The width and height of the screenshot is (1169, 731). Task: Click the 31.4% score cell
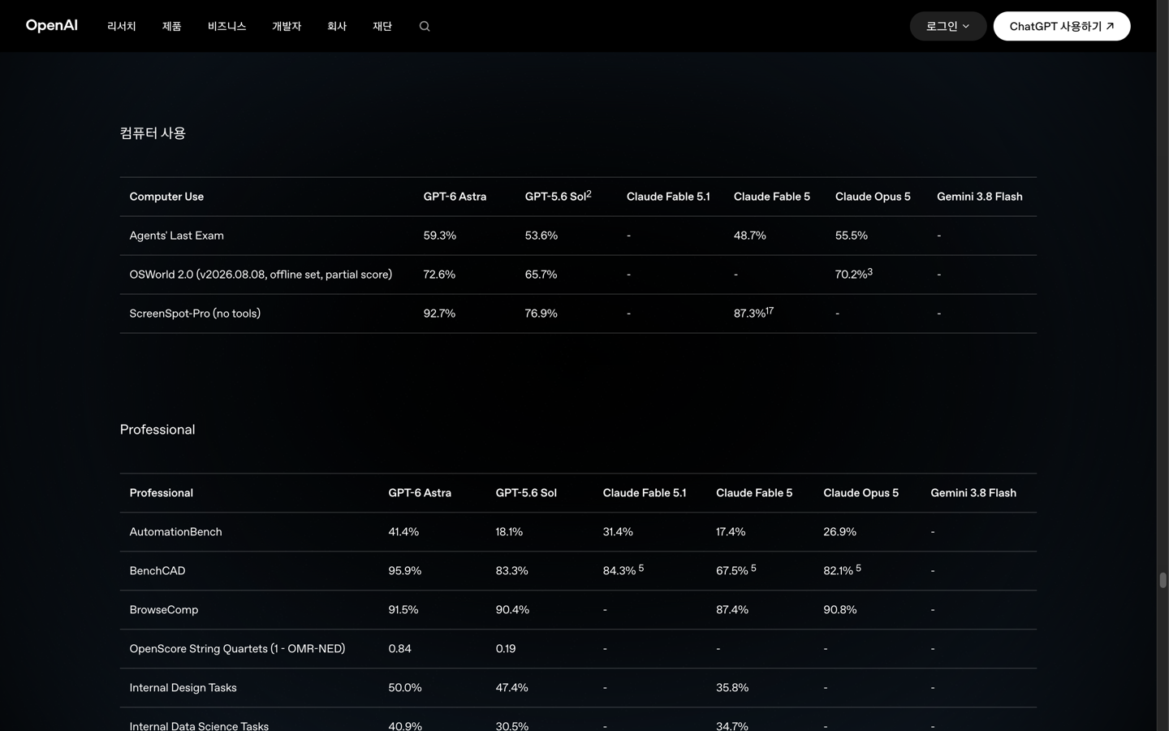(x=618, y=532)
